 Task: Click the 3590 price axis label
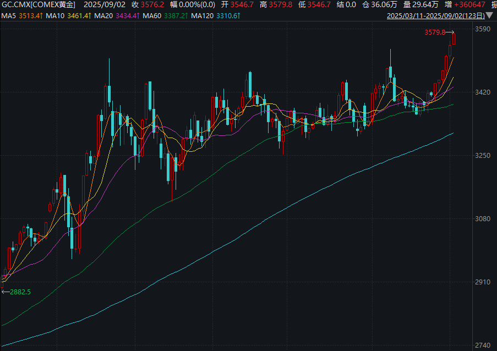pos(482,29)
